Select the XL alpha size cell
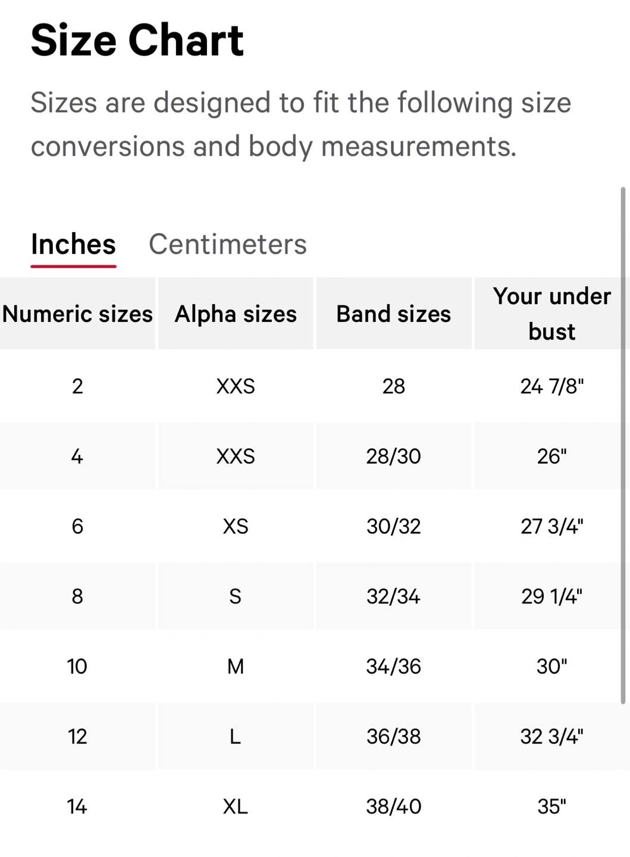This screenshot has height=857, width=630. tap(236, 806)
